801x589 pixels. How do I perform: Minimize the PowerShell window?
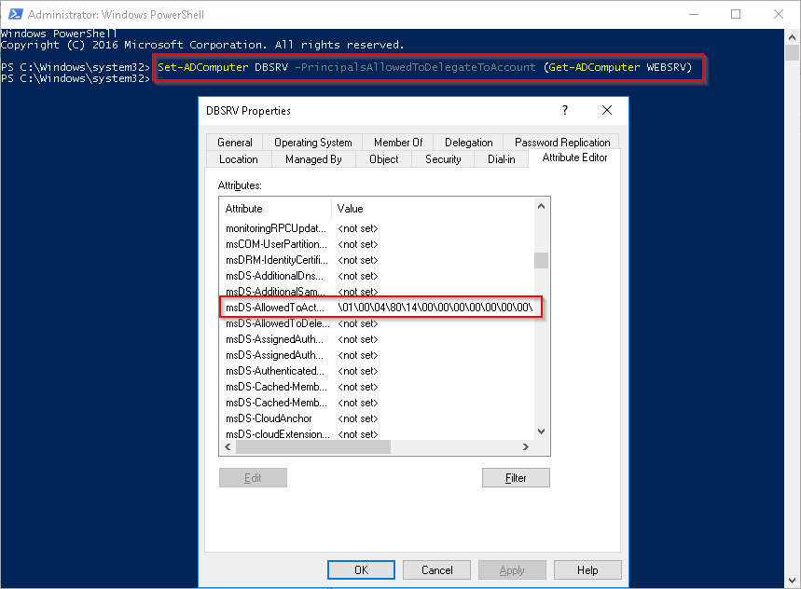coord(693,15)
